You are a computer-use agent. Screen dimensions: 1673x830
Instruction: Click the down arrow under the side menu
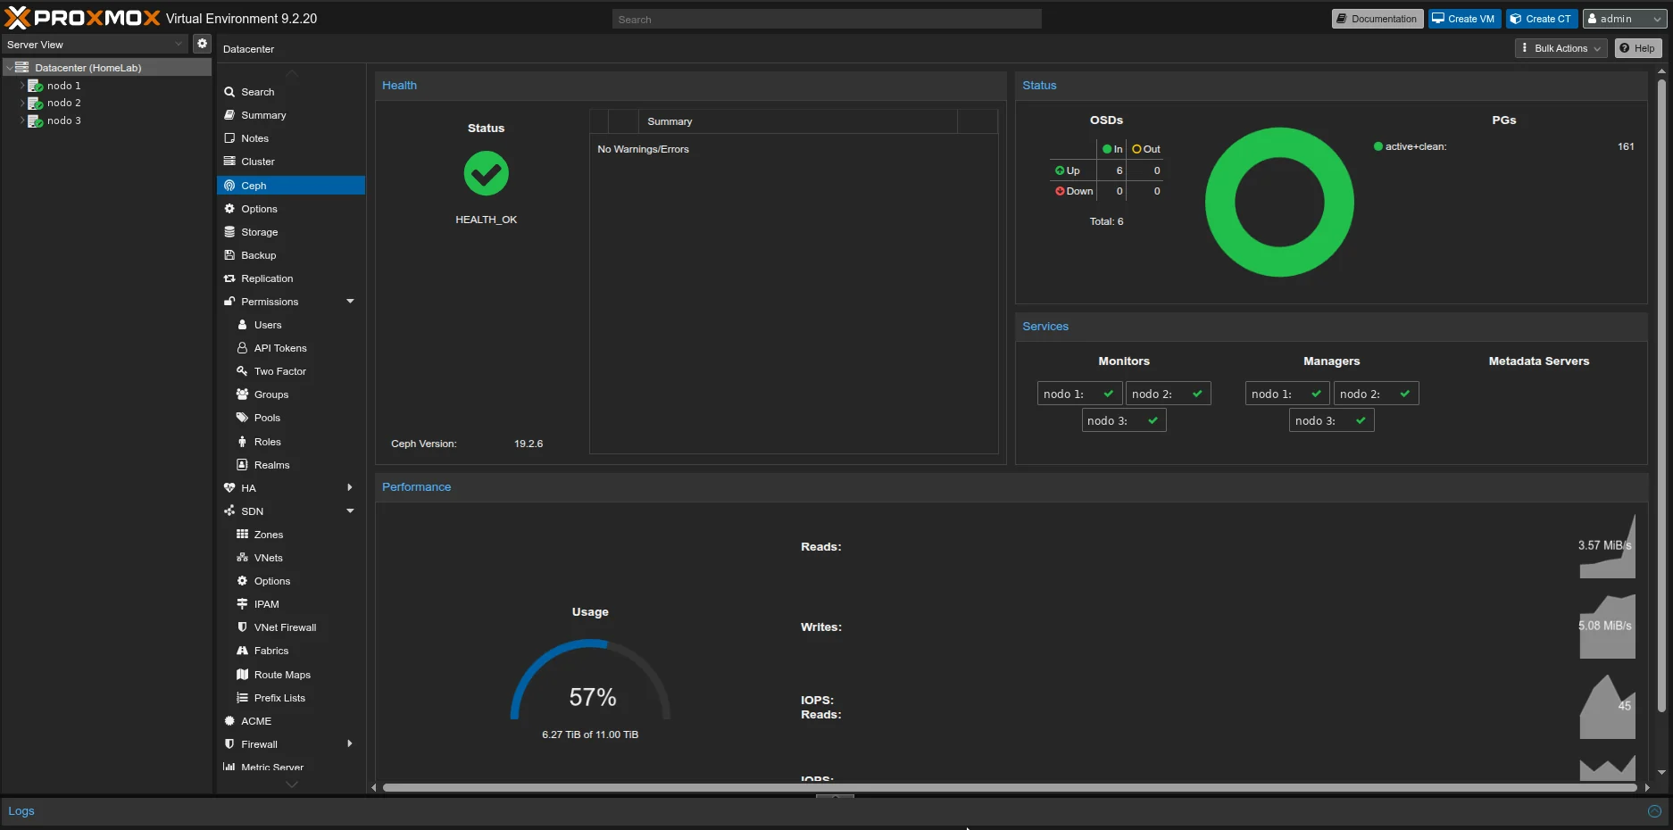[291, 784]
